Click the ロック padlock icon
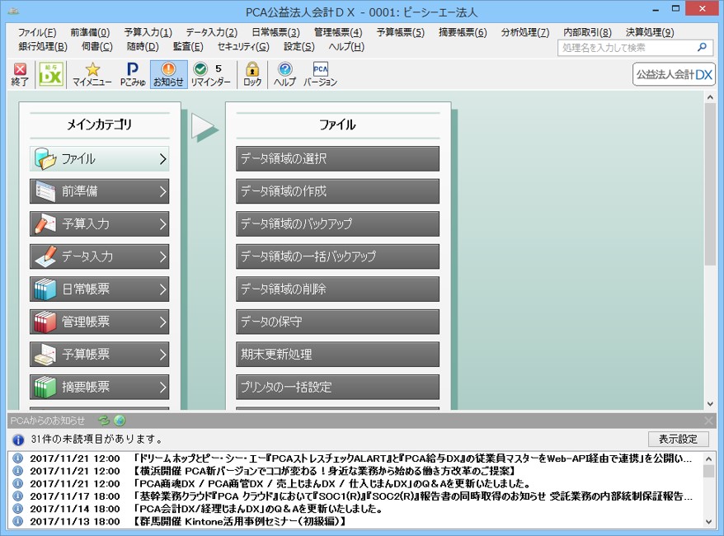The height and width of the screenshot is (536, 724). click(252, 74)
